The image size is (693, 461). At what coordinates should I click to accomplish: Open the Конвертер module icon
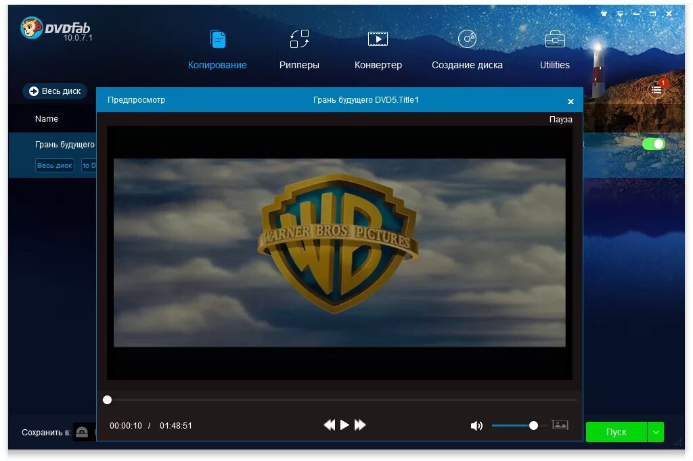tap(378, 39)
